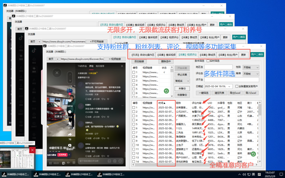This screenshot has width=285, height=178.
Task: Click the green refresh icon in link list
Action: tap(166, 91)
